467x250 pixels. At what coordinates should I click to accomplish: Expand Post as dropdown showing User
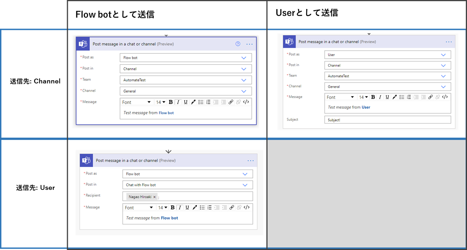tap(443, 55)
